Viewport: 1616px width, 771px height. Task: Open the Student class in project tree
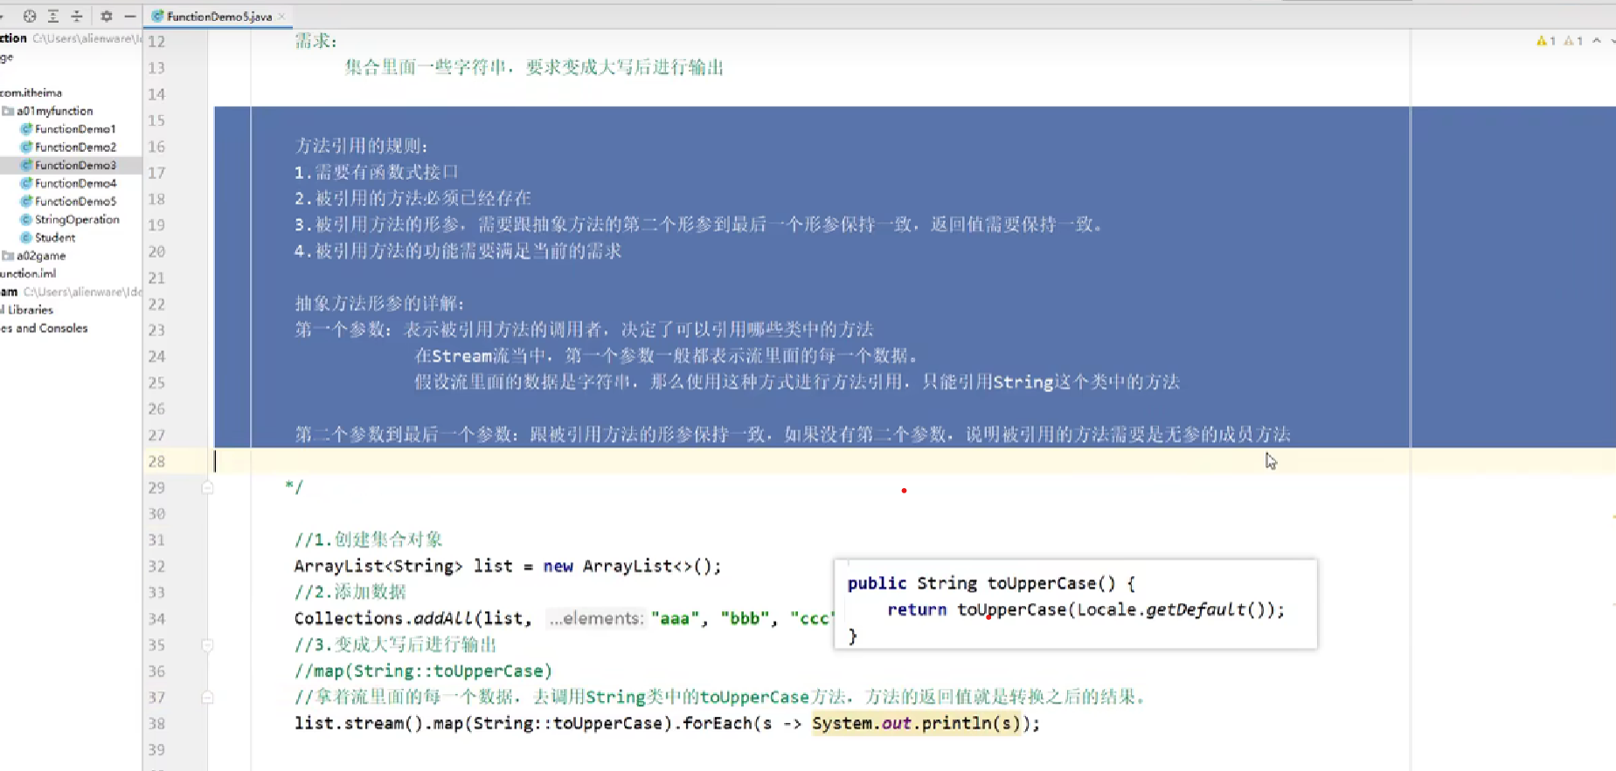pos(55,237)
